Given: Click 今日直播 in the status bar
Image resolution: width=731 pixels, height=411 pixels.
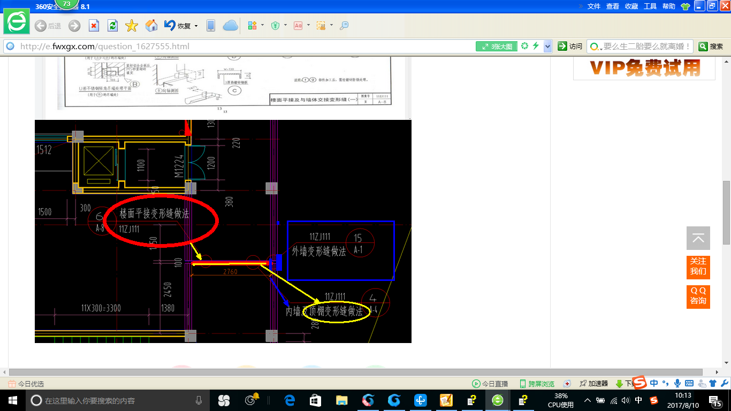Looking at the screenshot, I should [x=490, y=384].
